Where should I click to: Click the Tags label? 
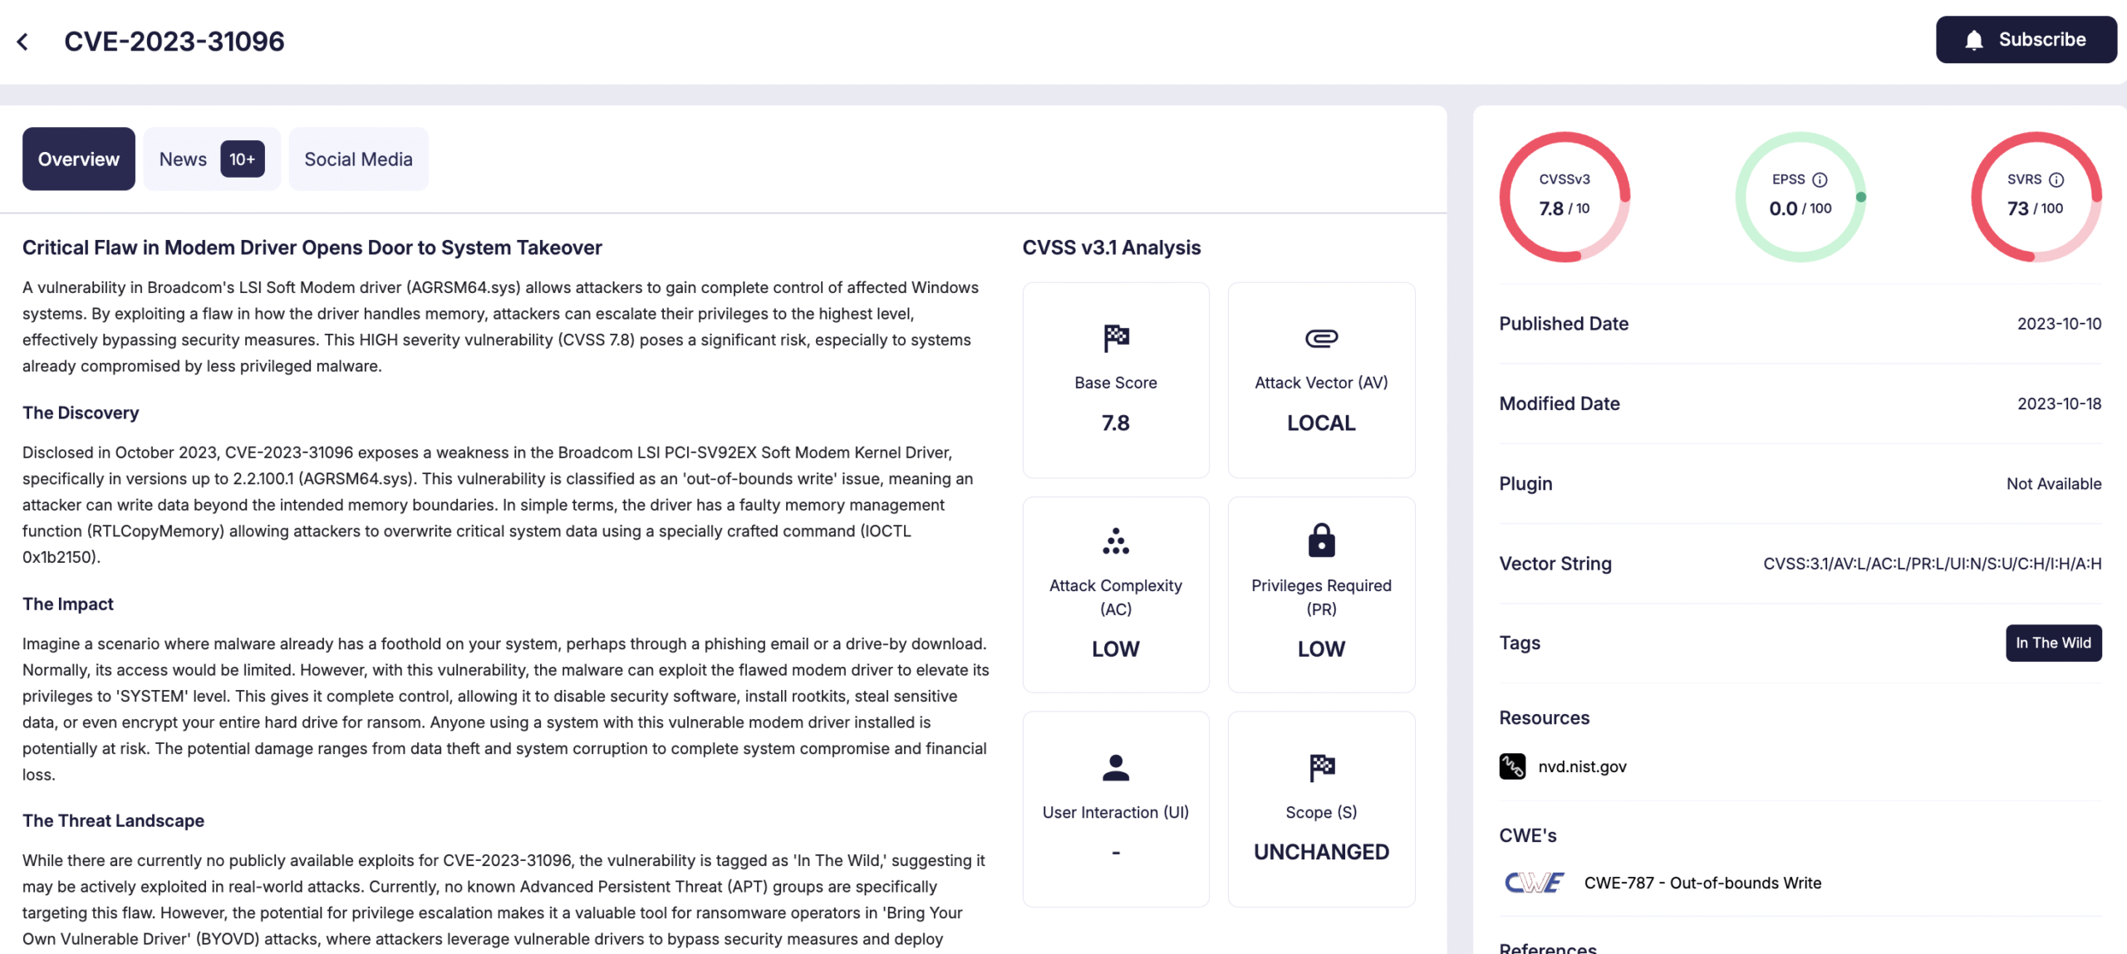tap(1520, 643)
